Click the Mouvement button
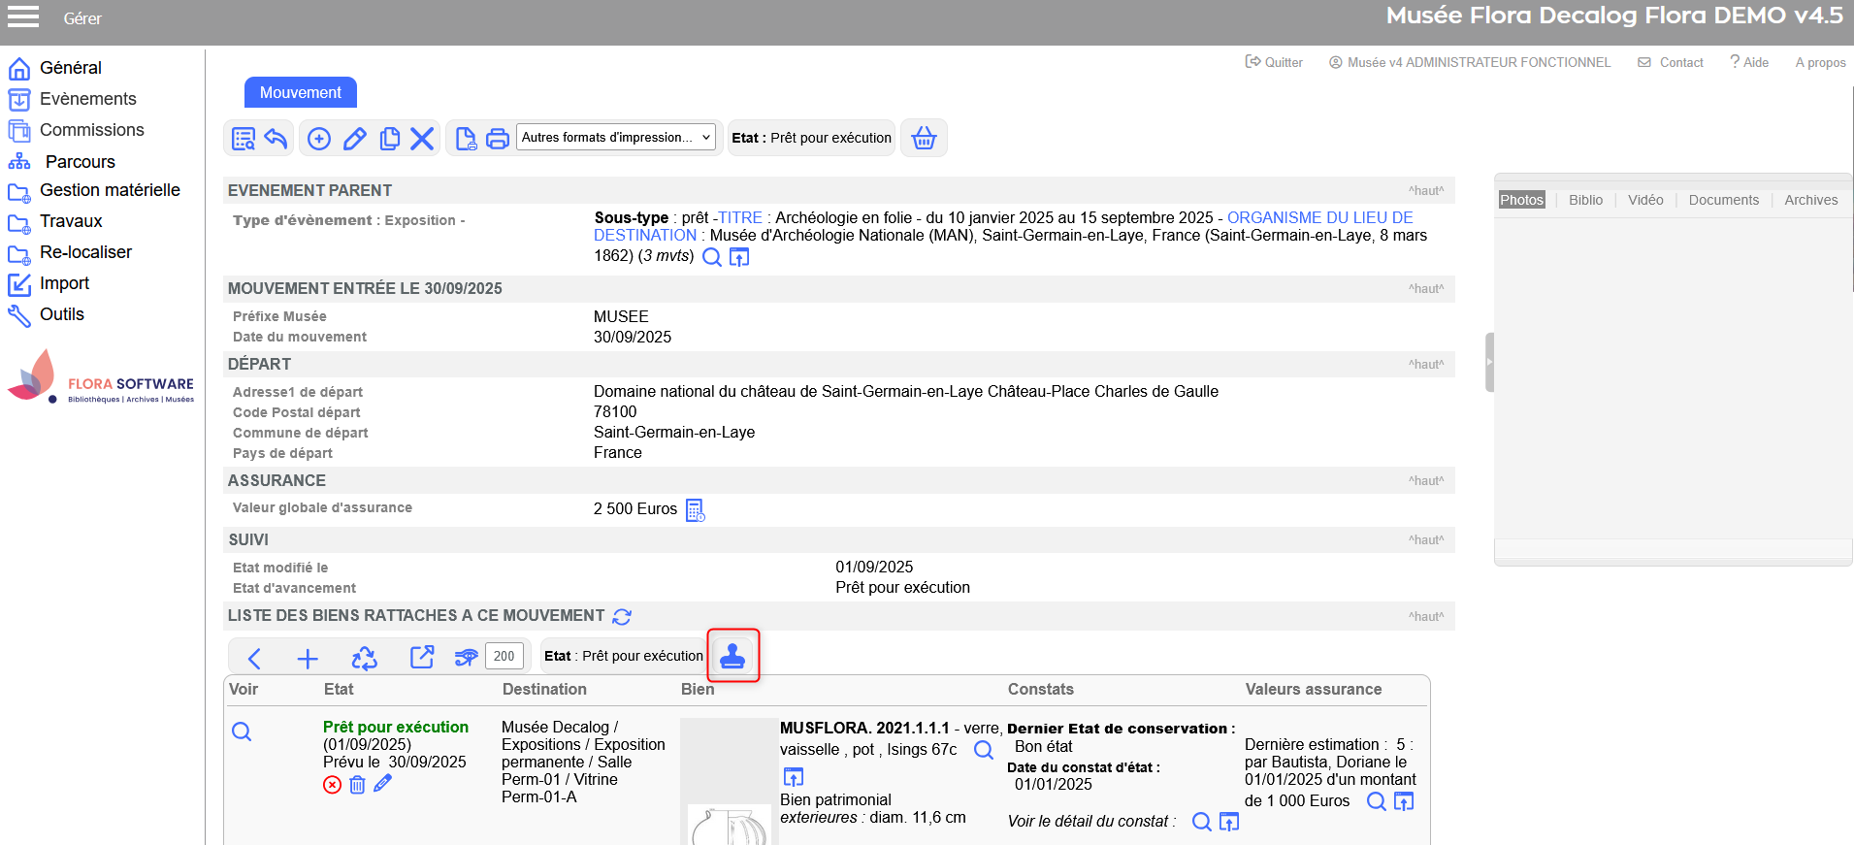 pyautogui.click(x=300, y=92)
